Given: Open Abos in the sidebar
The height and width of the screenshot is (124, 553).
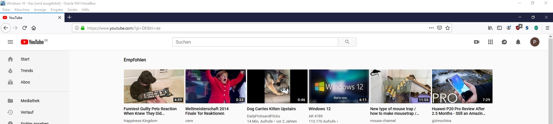Looking at the screenshot, I should click(35, 82).
